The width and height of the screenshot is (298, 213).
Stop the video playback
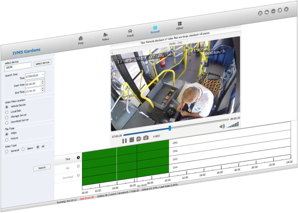[132, 140]
